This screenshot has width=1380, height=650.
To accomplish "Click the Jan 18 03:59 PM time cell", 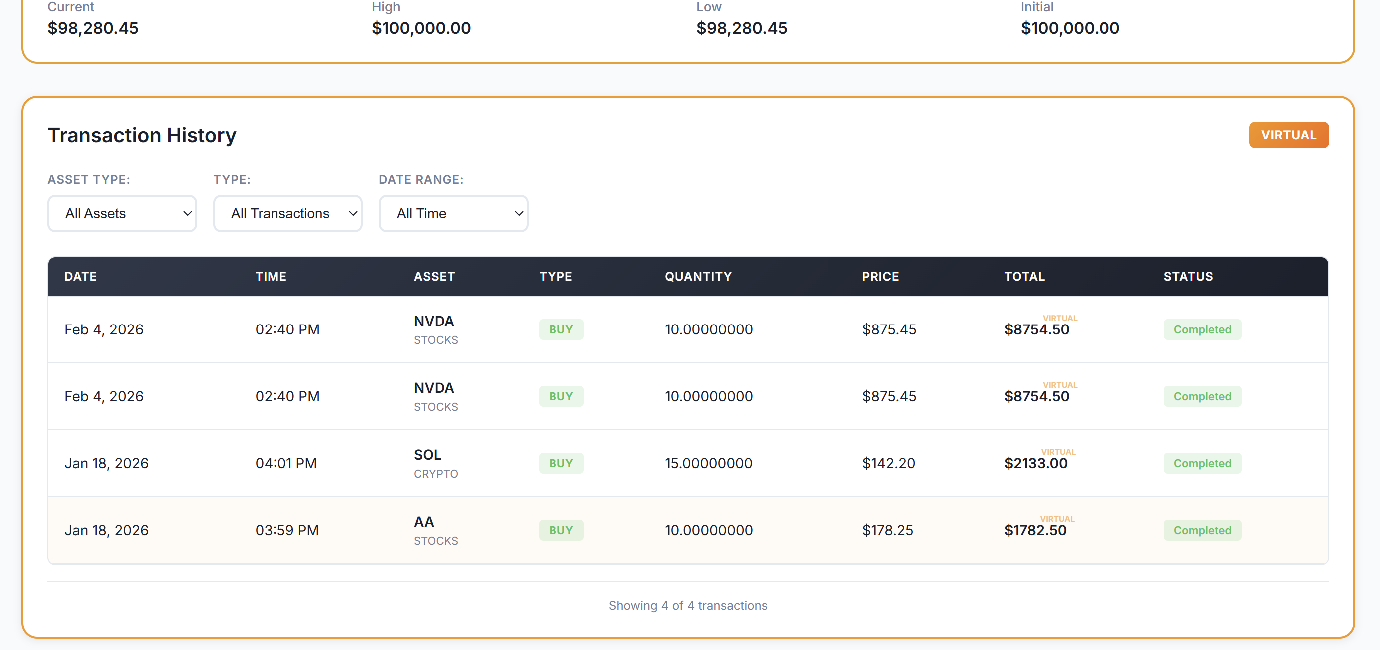I will pyautogui.click(x=286, y=531).
